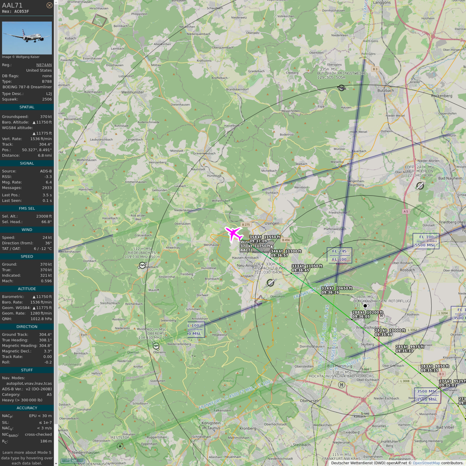Screen dimensions: 466x466
Task: Click the Anspach/Taunus EDFA airfield icon
Action: pos(271,283)
